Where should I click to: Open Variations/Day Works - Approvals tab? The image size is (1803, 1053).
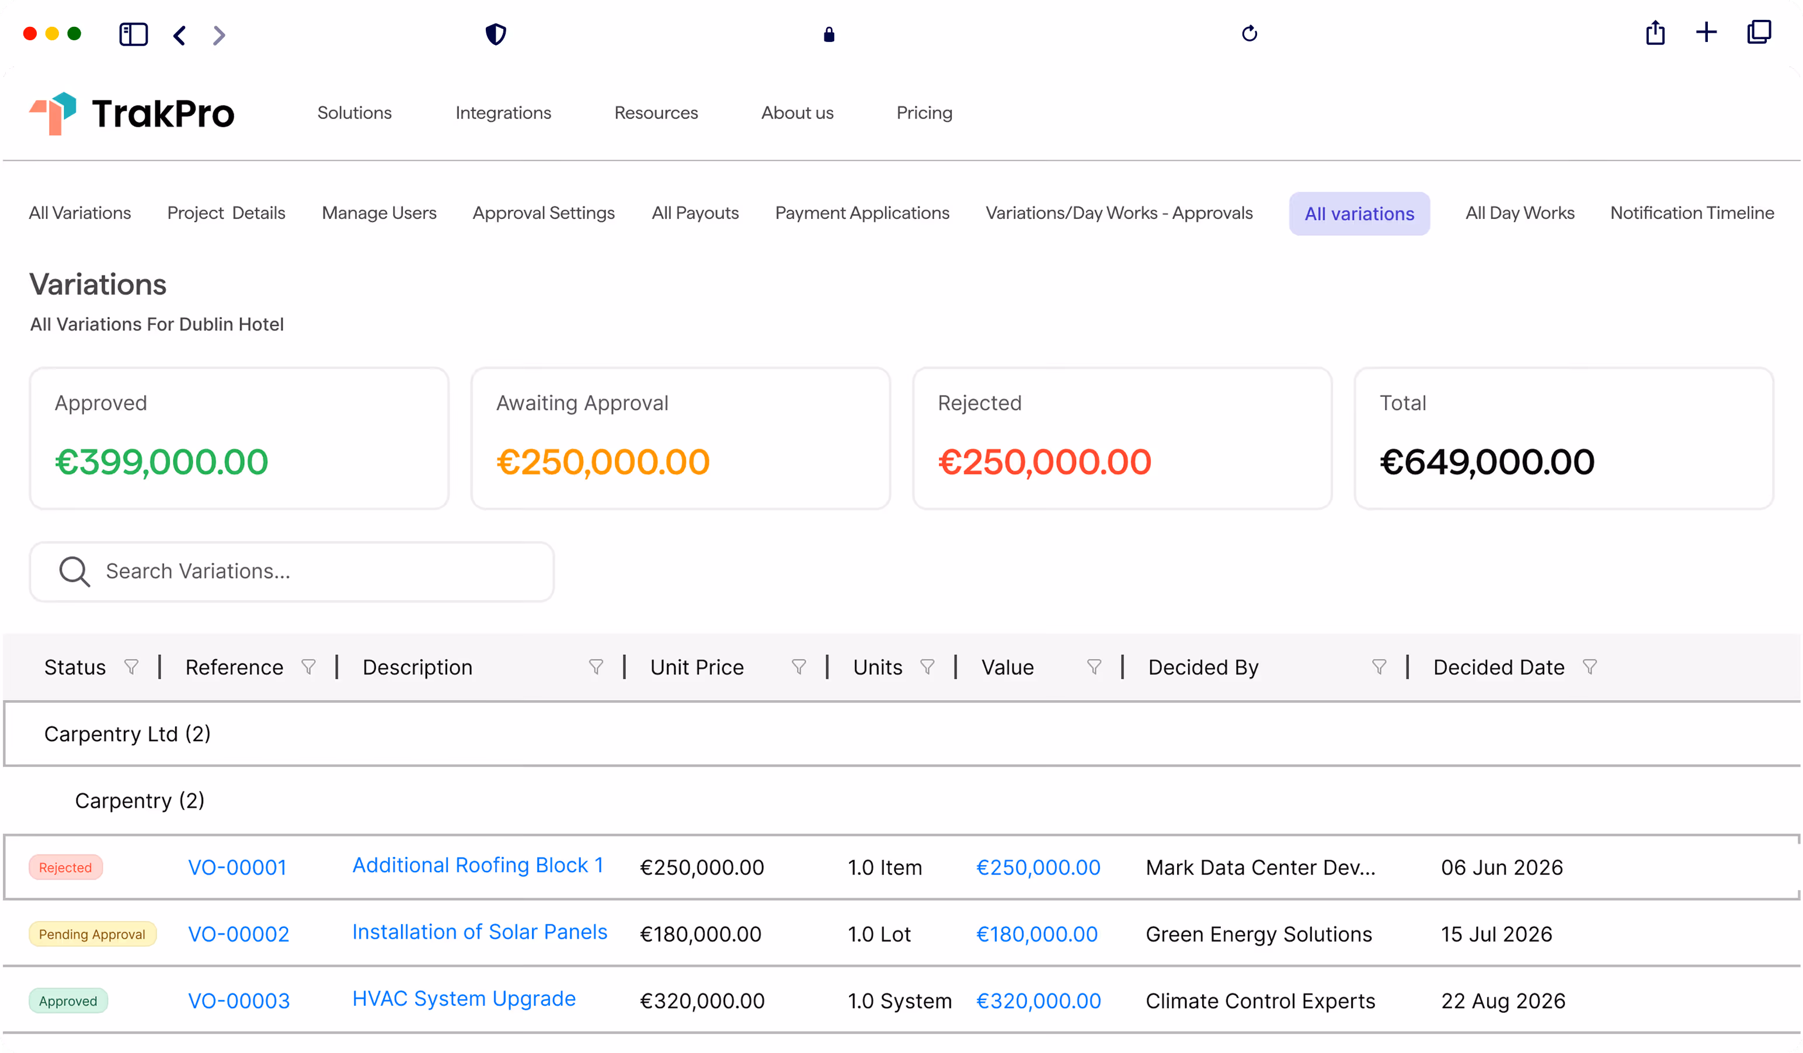coord(1119,213)
